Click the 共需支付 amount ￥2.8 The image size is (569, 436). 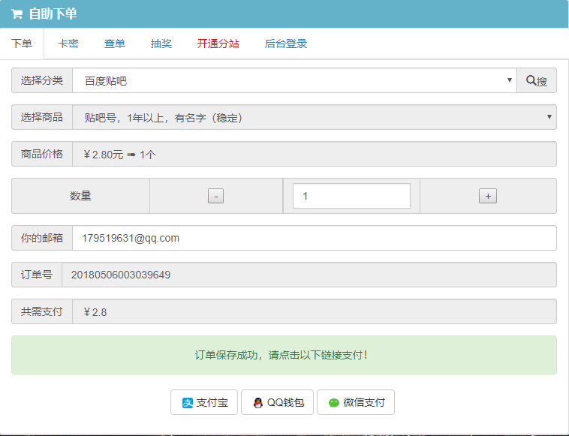point(95,312)
